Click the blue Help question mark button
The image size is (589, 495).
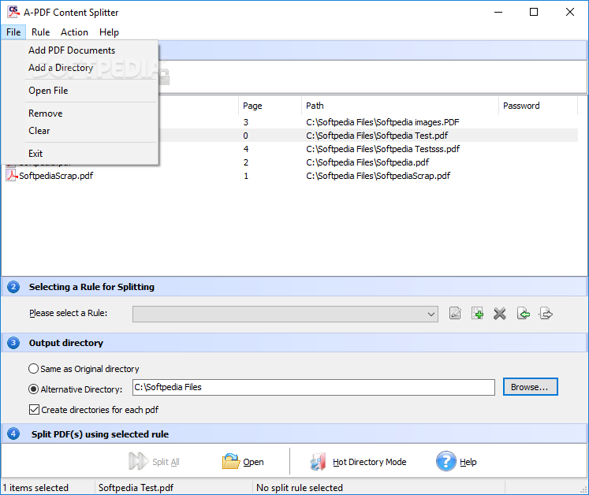click(x=456, y=461)
